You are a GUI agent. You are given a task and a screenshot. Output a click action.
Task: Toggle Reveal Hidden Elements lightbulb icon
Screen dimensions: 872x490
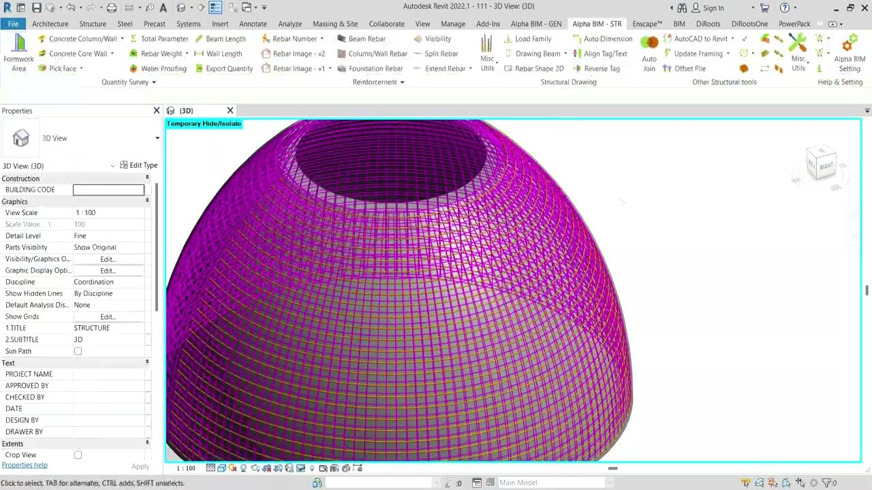[x=312, y=468]
